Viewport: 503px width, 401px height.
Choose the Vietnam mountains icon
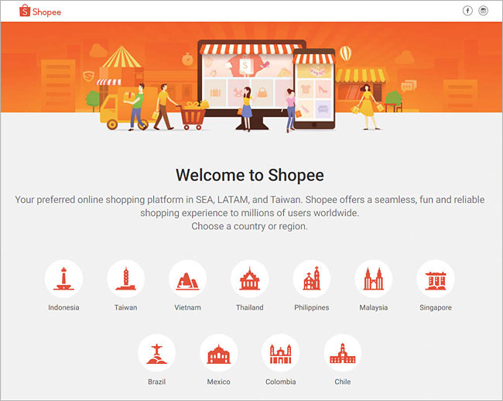click(188, 279)
